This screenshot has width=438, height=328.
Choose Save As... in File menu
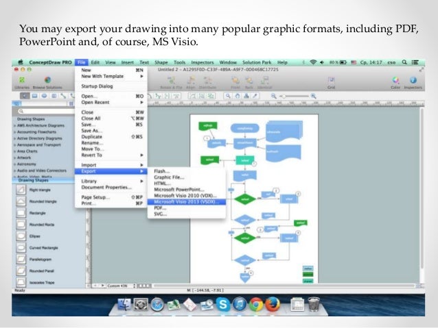[111, 130]
